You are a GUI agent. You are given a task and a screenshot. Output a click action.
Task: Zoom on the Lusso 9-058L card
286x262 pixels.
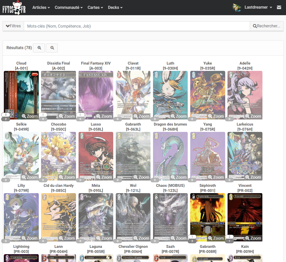[x=104, y=177]
